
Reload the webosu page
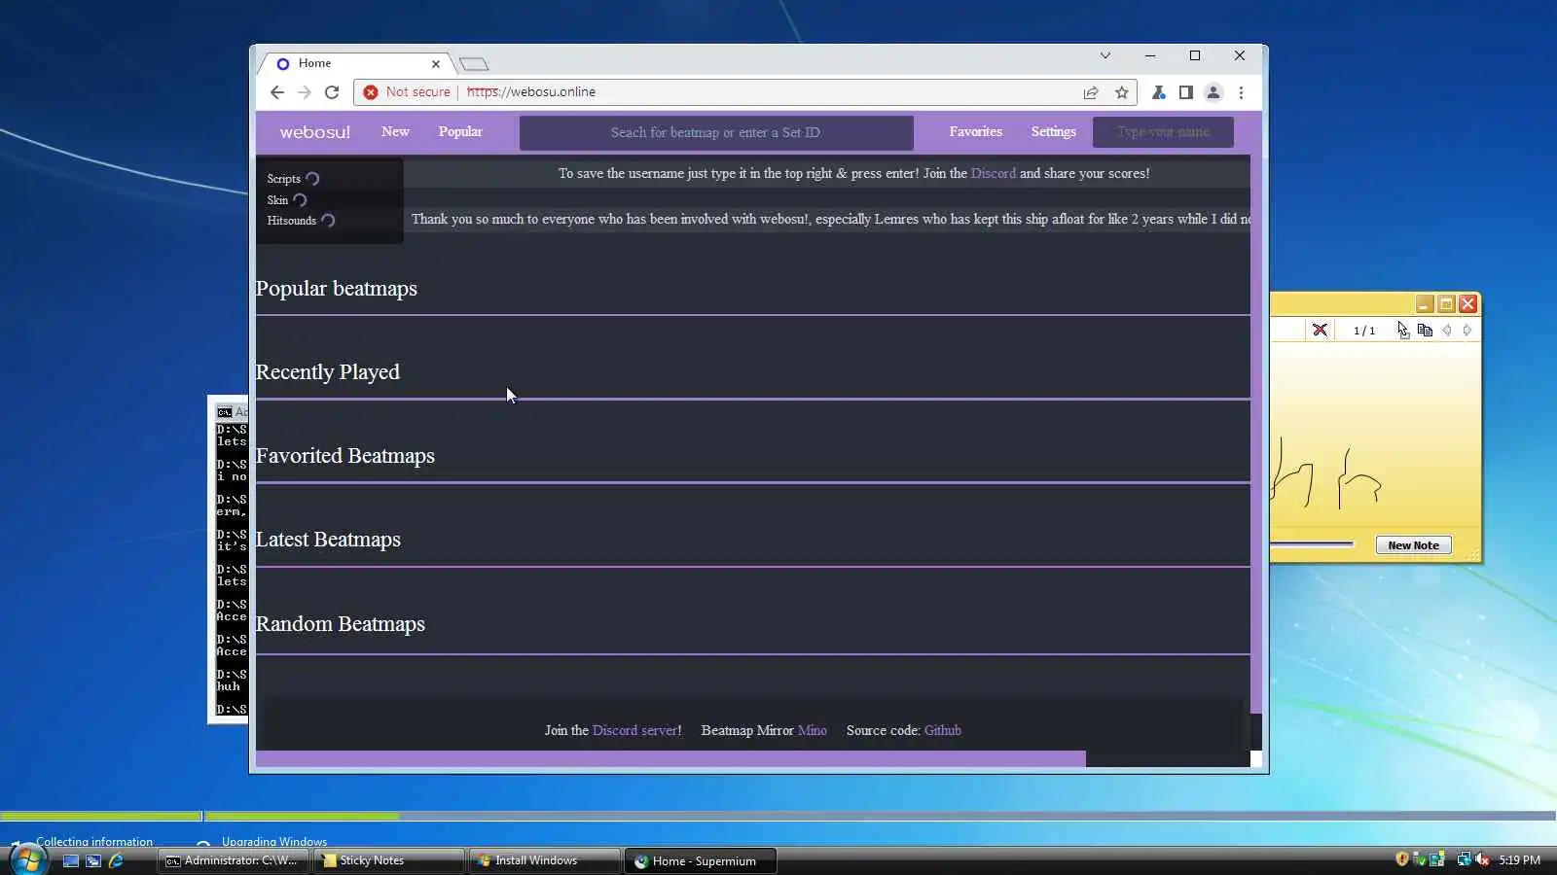click(332, 92)
